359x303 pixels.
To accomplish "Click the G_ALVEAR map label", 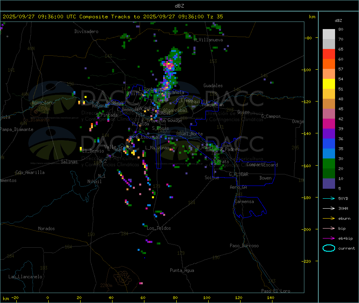I will coord(239,174).
